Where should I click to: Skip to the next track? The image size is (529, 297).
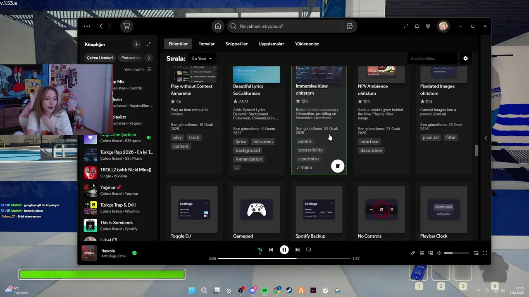tap(297, 250)
